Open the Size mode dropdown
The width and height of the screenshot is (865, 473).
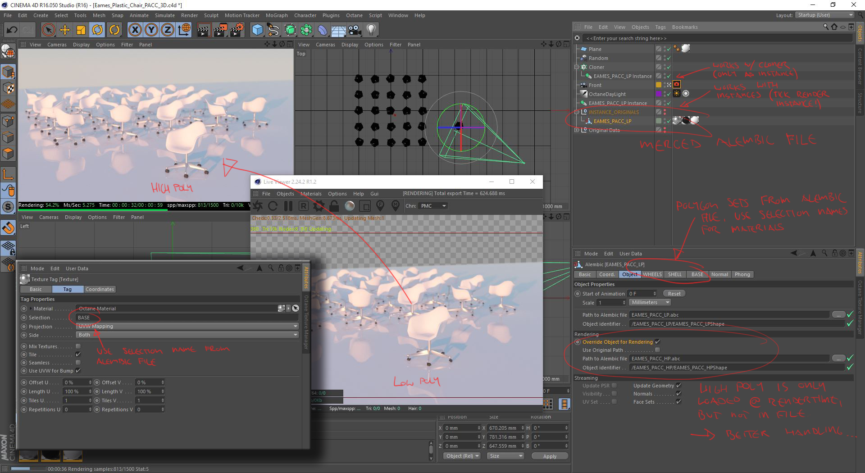point(506,456)
